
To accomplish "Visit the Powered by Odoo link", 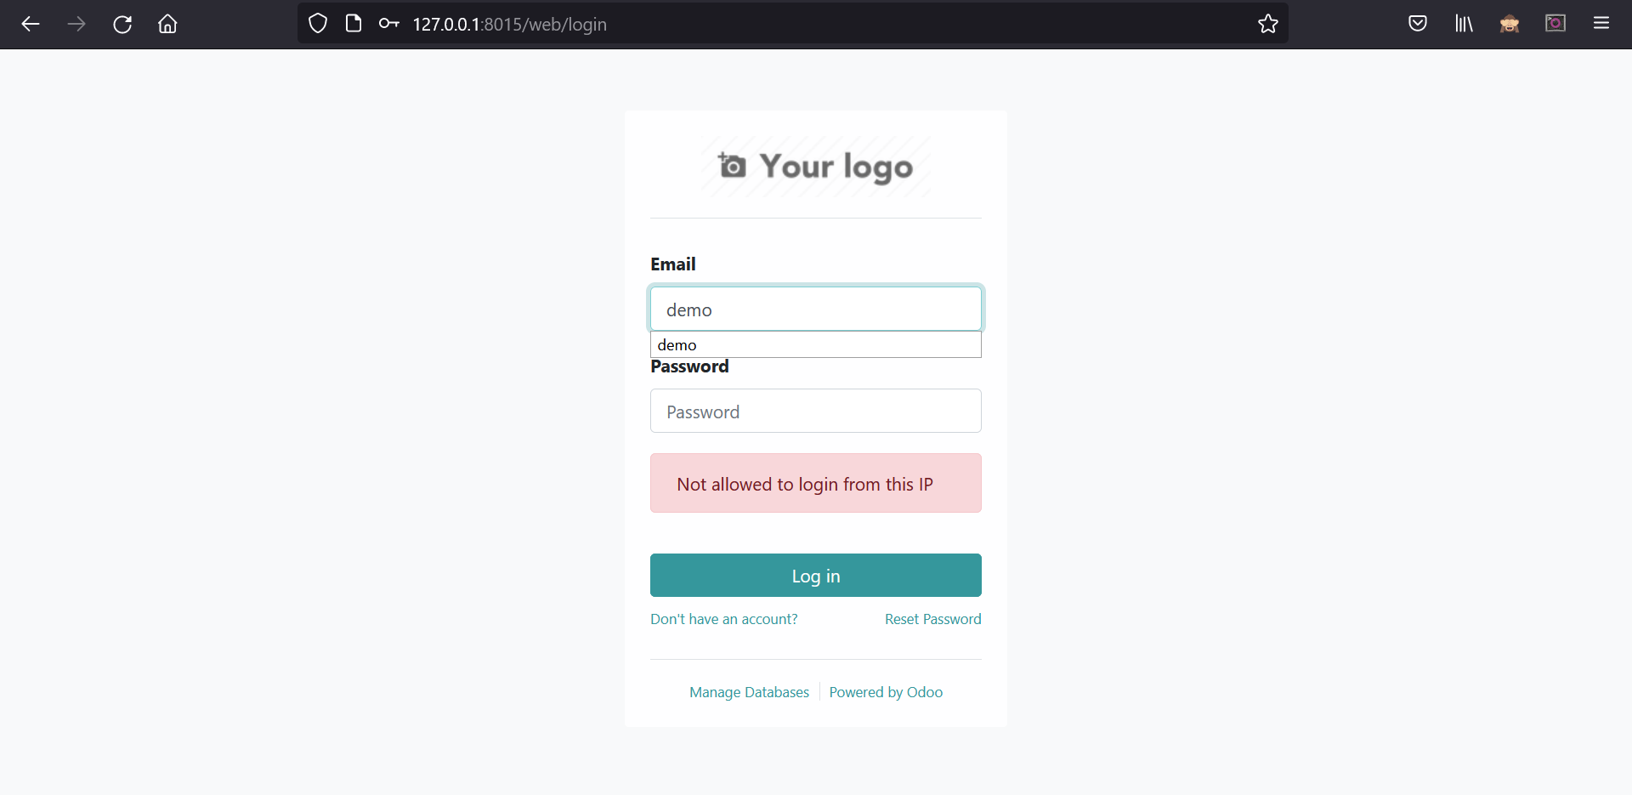I will coord(886,692).
